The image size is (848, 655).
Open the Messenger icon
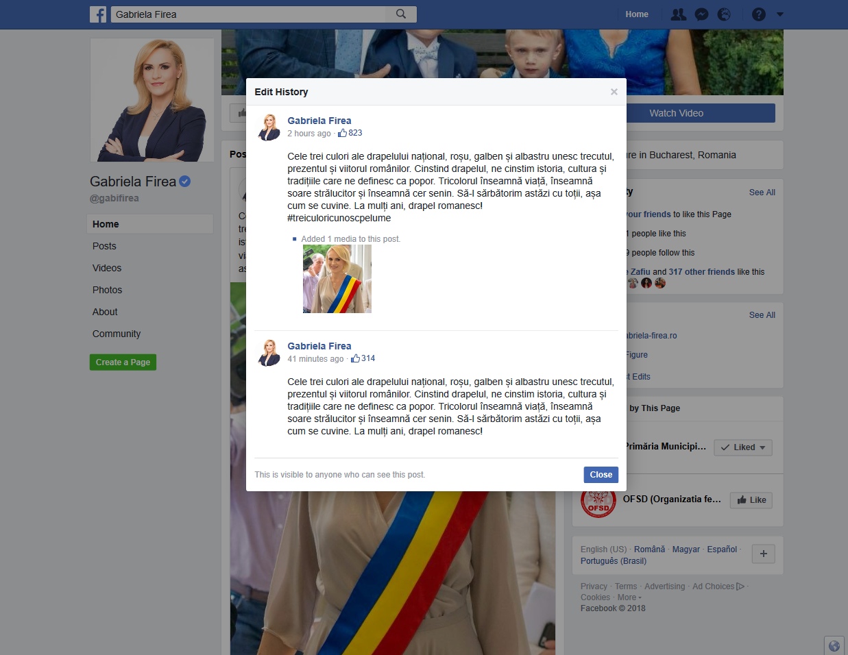(701, 14)
